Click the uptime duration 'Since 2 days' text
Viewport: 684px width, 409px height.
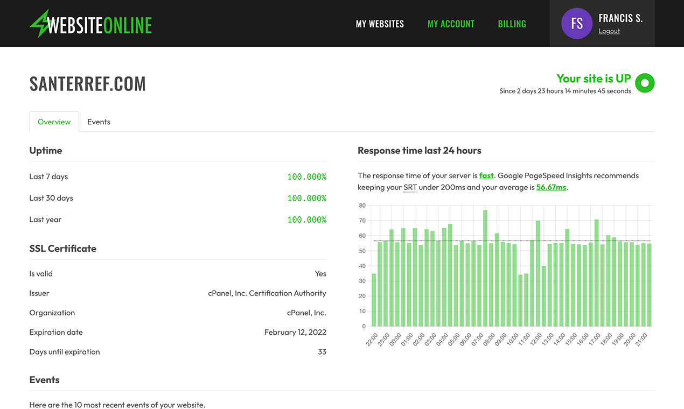565,91
